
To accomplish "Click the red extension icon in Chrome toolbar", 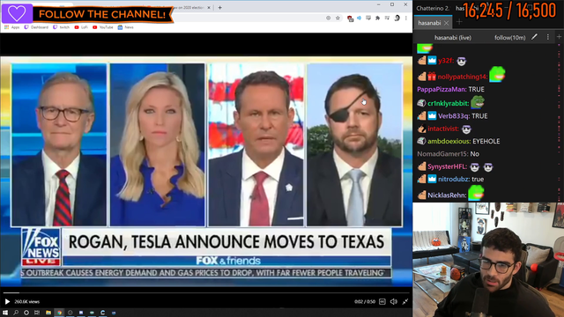I will [x=350, y=18].
